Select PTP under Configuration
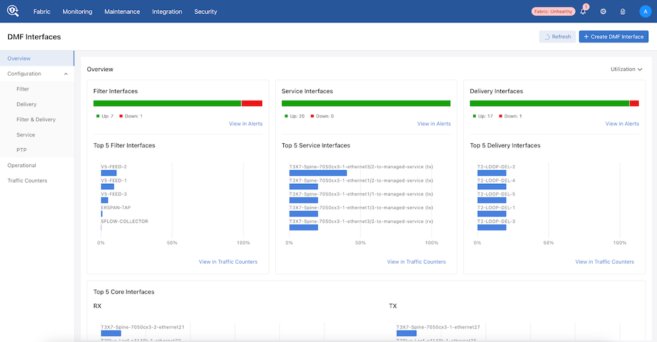 coord(22,150)
